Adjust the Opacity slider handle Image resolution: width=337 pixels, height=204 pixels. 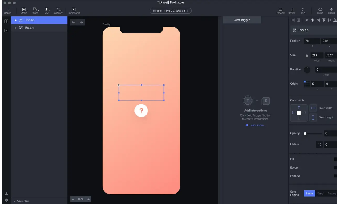(305, 134)
